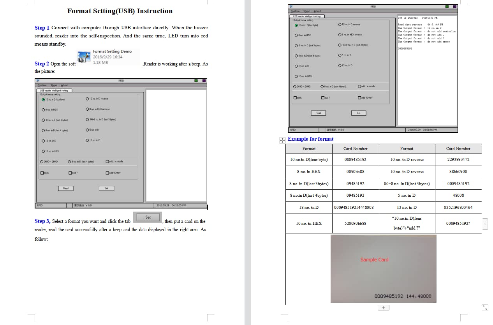The height and width of the screenshot is (325, 493).
Task: Click the table cell containing 0352196803464
Action: 458,207
